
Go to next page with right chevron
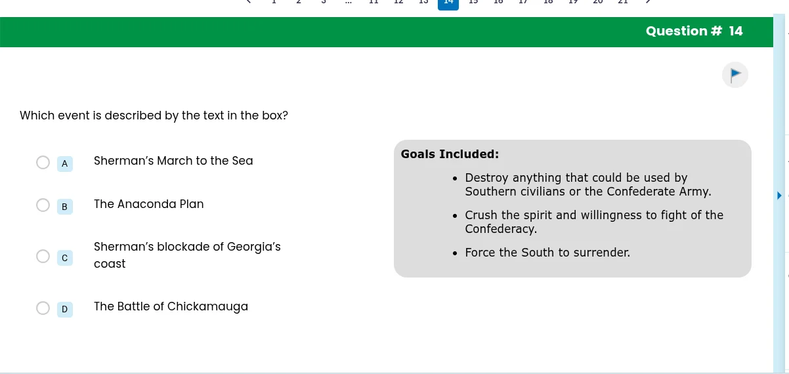pyautogui.click(x=648, y=2)
